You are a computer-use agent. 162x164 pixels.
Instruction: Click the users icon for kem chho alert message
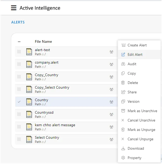tap(111, 127)
